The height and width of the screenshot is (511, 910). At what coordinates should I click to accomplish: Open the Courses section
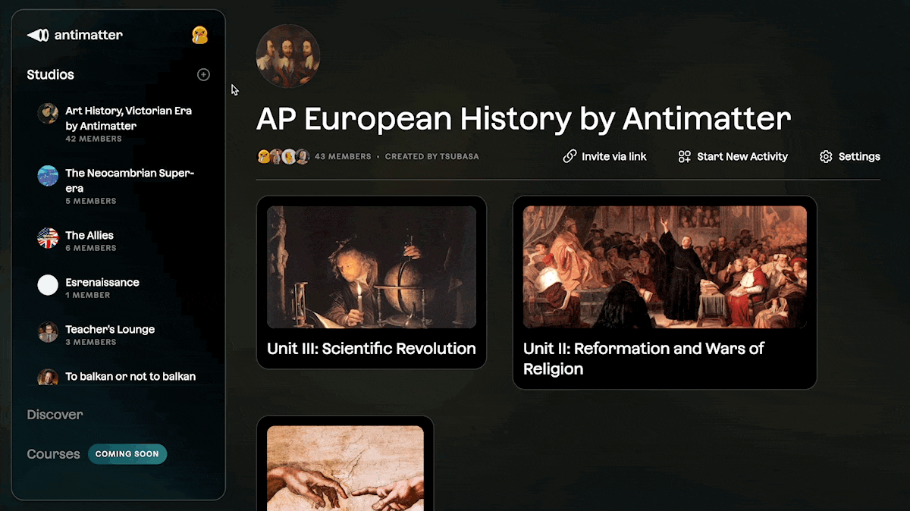tap(53, 454)
